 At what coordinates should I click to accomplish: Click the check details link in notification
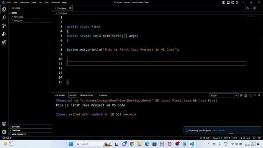pyautogui.click(x=218, y=130)
